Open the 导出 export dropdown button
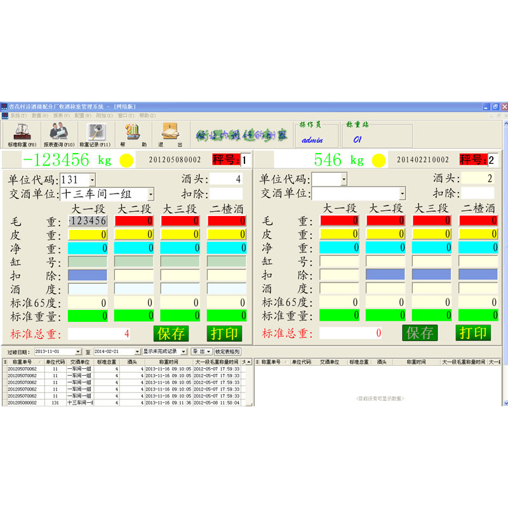This screenshot has height=508, width=508. 201,352
